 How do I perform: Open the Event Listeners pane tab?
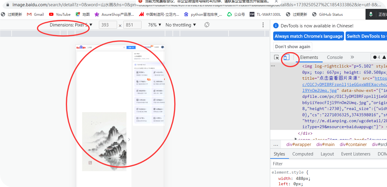coord(356,154)
